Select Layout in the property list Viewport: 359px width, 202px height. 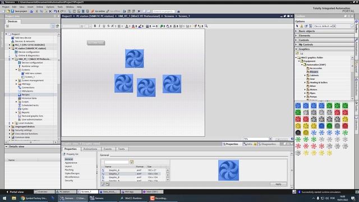pyautogui.click(x=68, y=166)
